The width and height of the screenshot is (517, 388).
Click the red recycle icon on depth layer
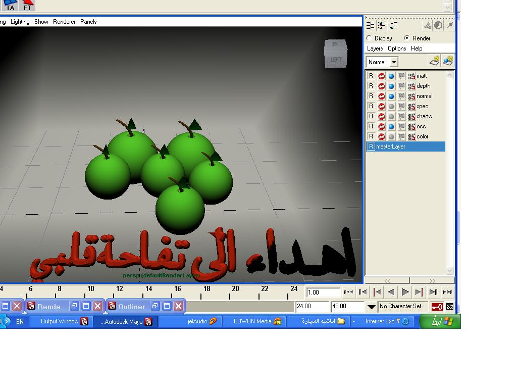pyautogui.click(x=382, y=86)
